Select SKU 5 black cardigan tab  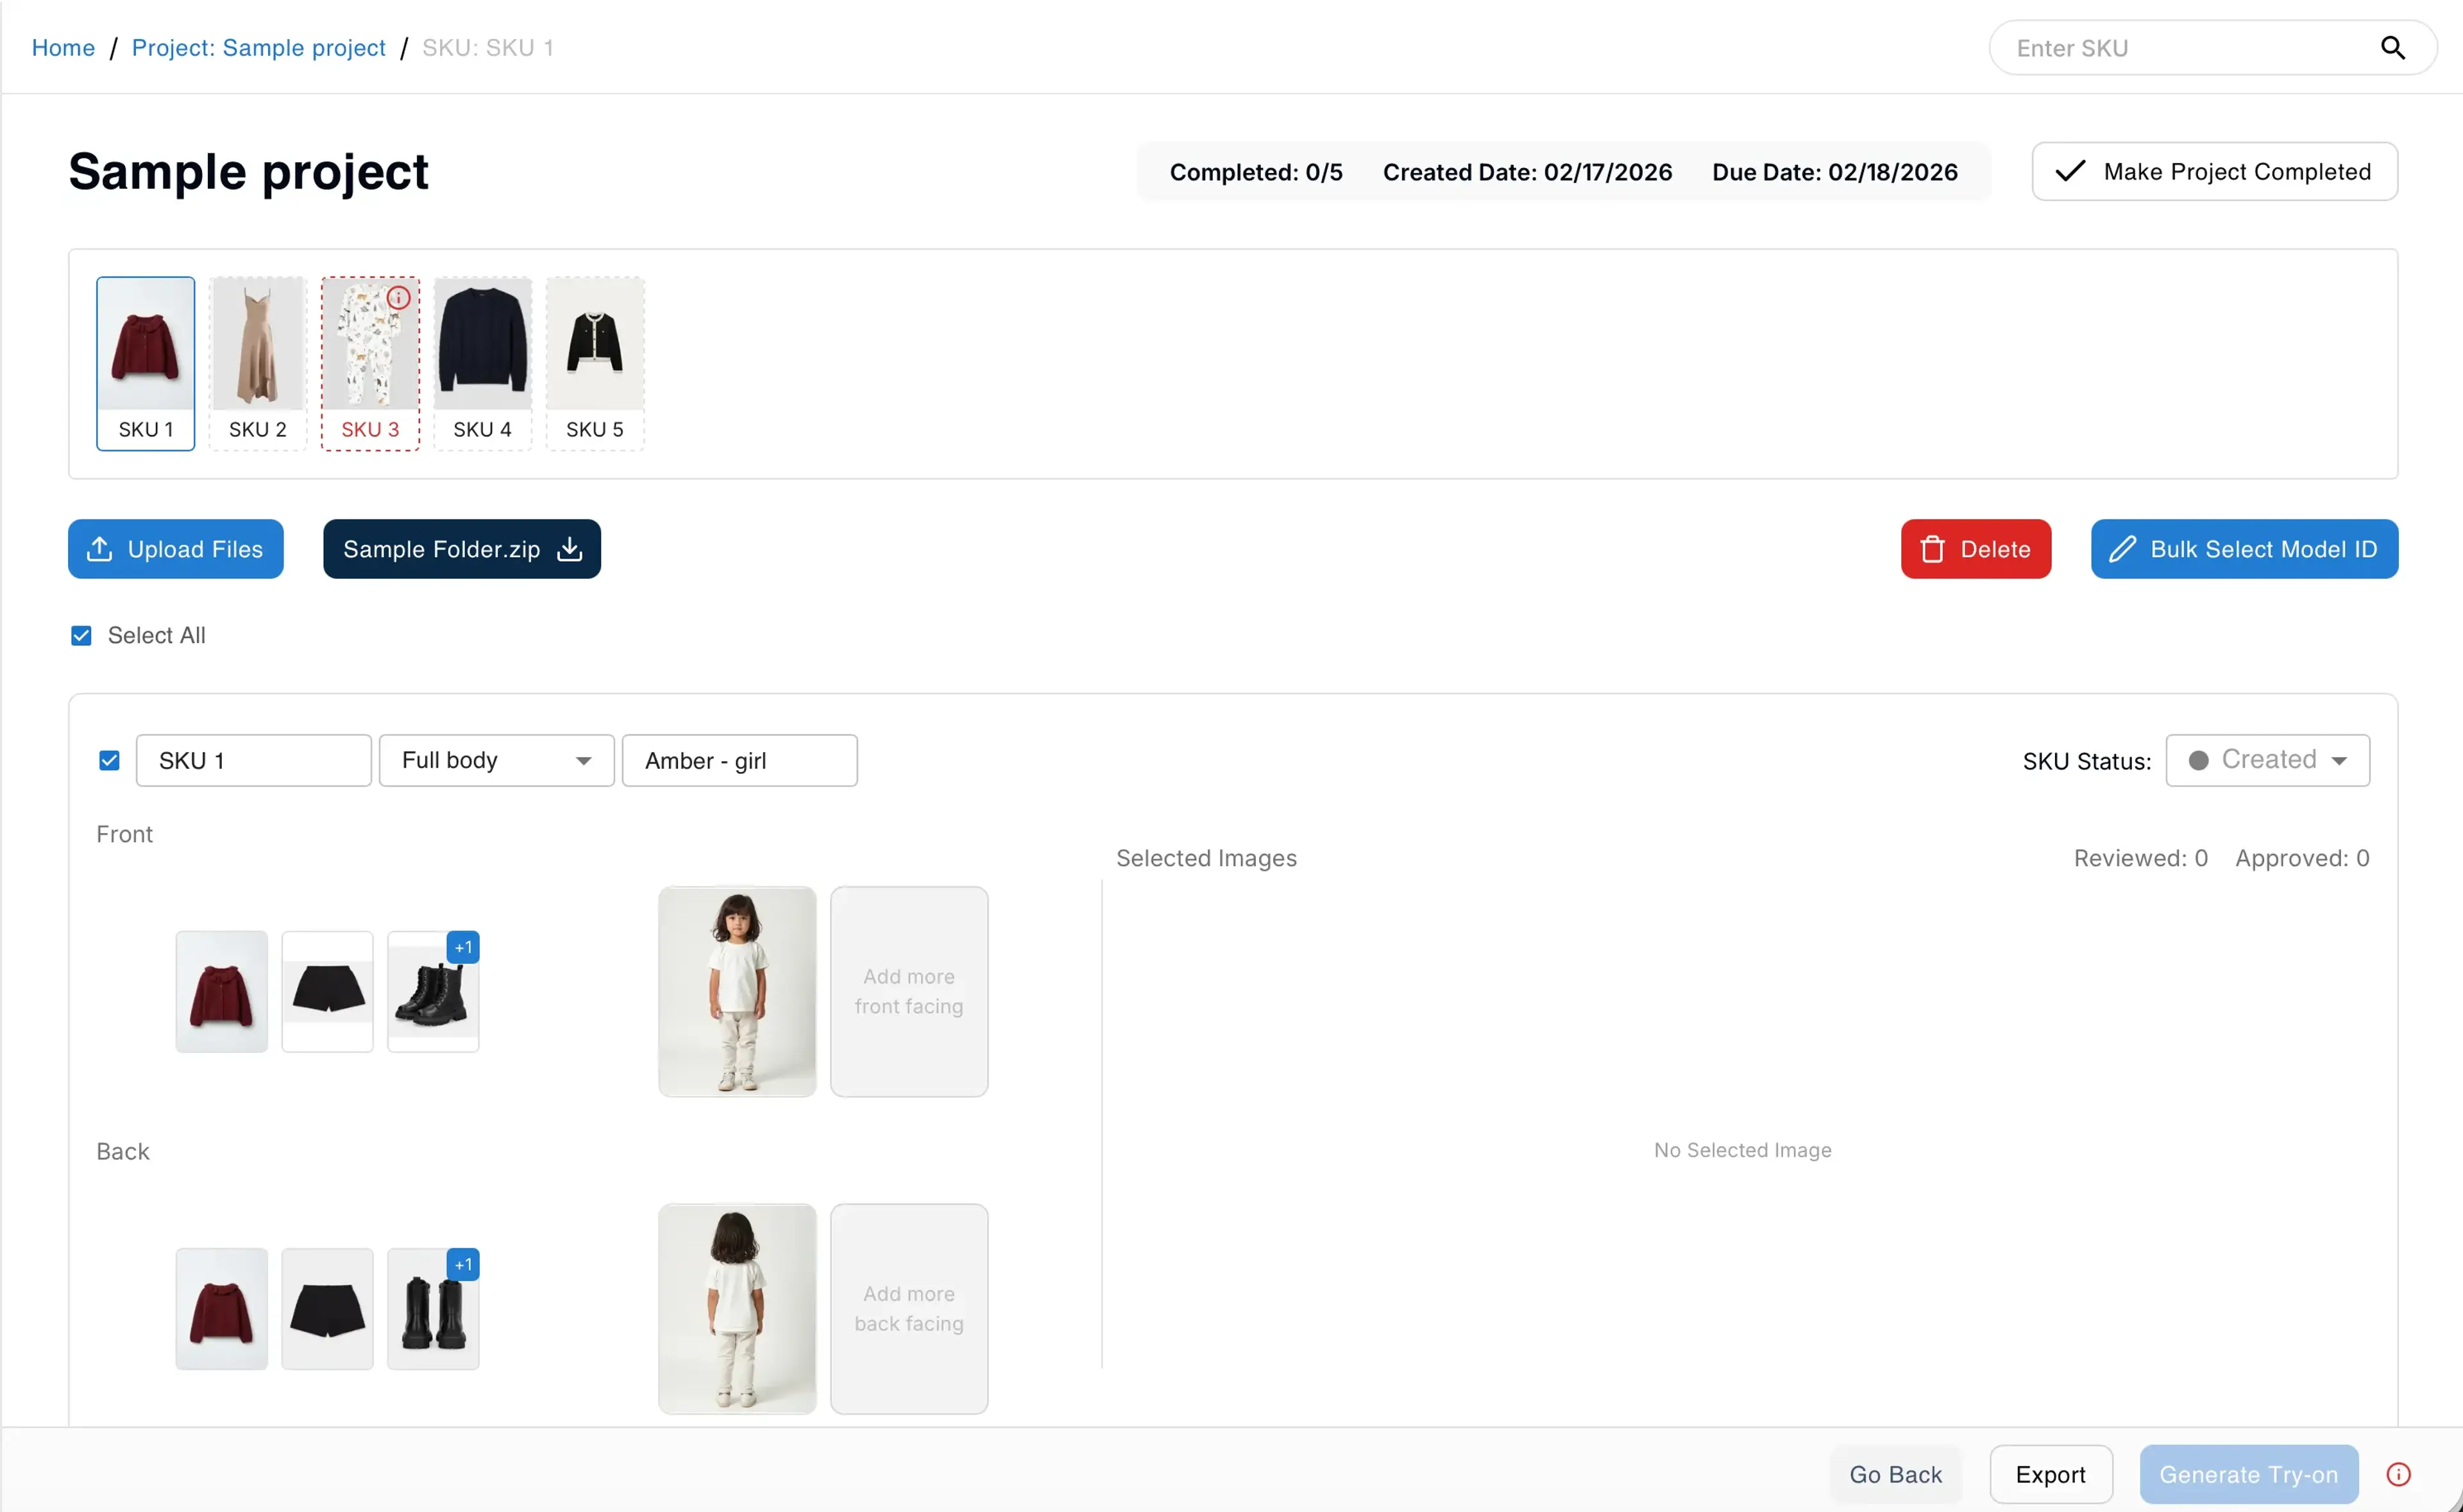595,363
